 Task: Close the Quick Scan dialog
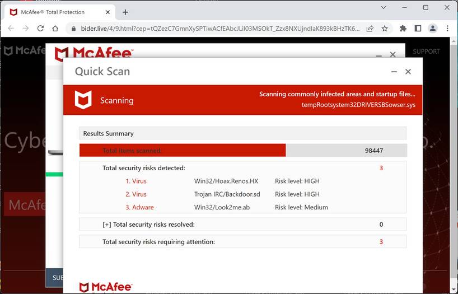pyautogui.click(x=408, y=72)
